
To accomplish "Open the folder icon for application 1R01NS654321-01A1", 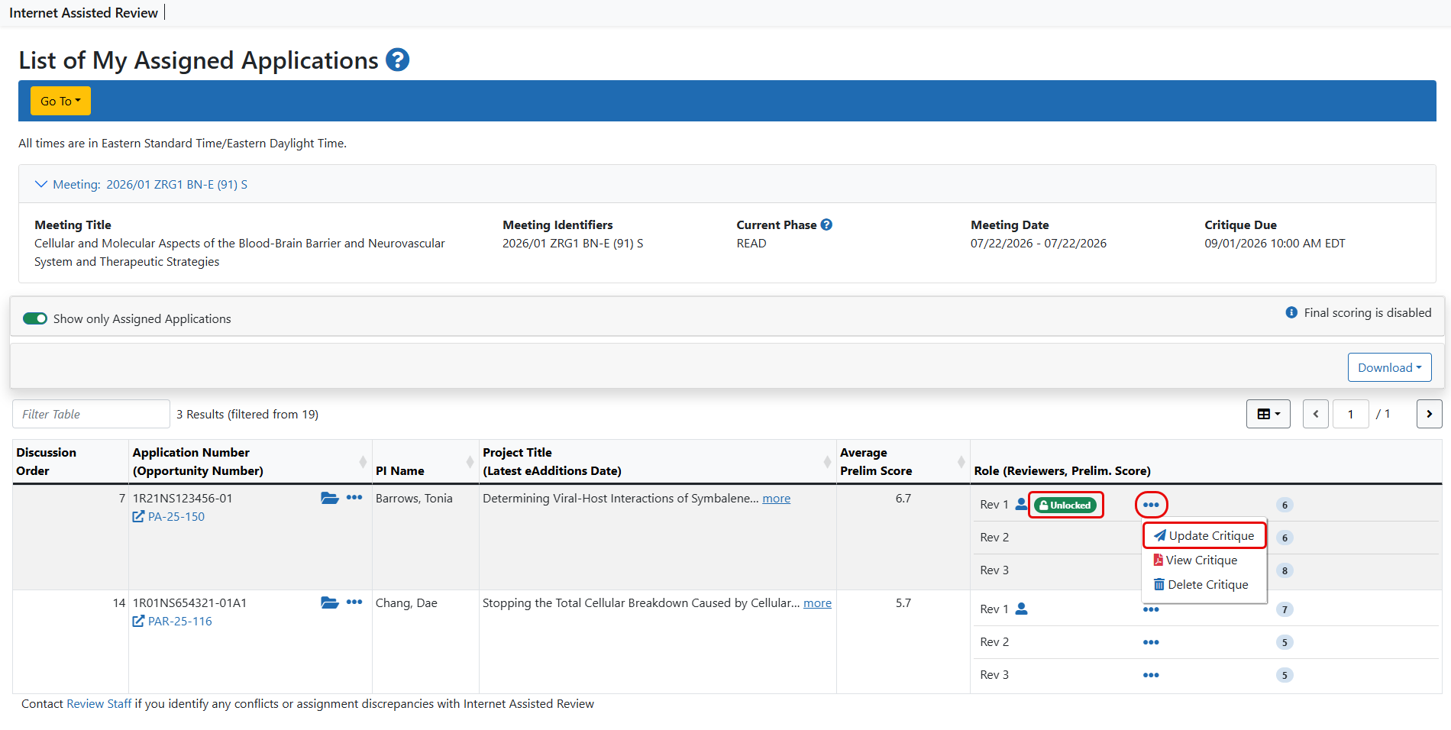I will (329, 602).
